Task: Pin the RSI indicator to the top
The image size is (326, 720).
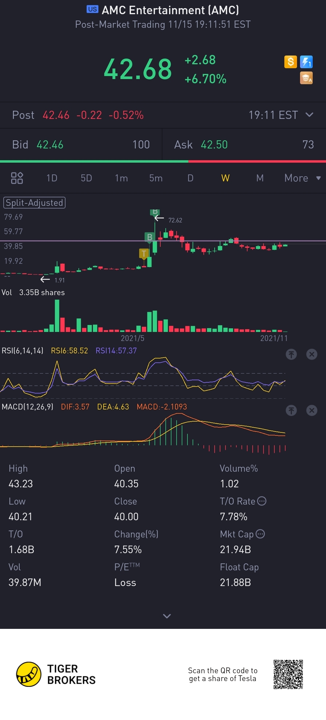Action: tap(291, 354)
